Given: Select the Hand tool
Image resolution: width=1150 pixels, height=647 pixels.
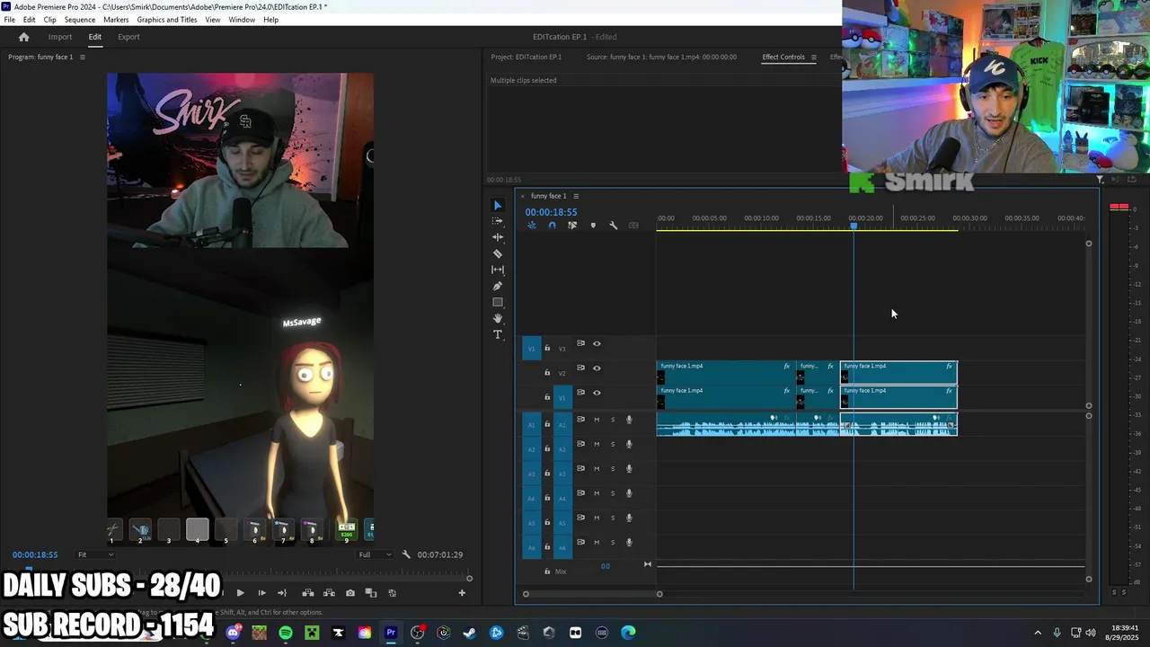Looking at the screenshot, I should click(x=498, y=318).
